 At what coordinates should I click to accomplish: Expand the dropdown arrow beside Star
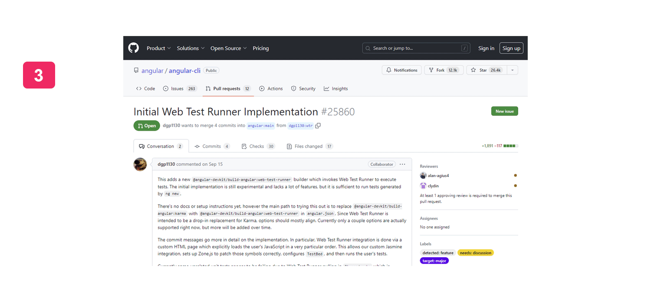point(513,70)
